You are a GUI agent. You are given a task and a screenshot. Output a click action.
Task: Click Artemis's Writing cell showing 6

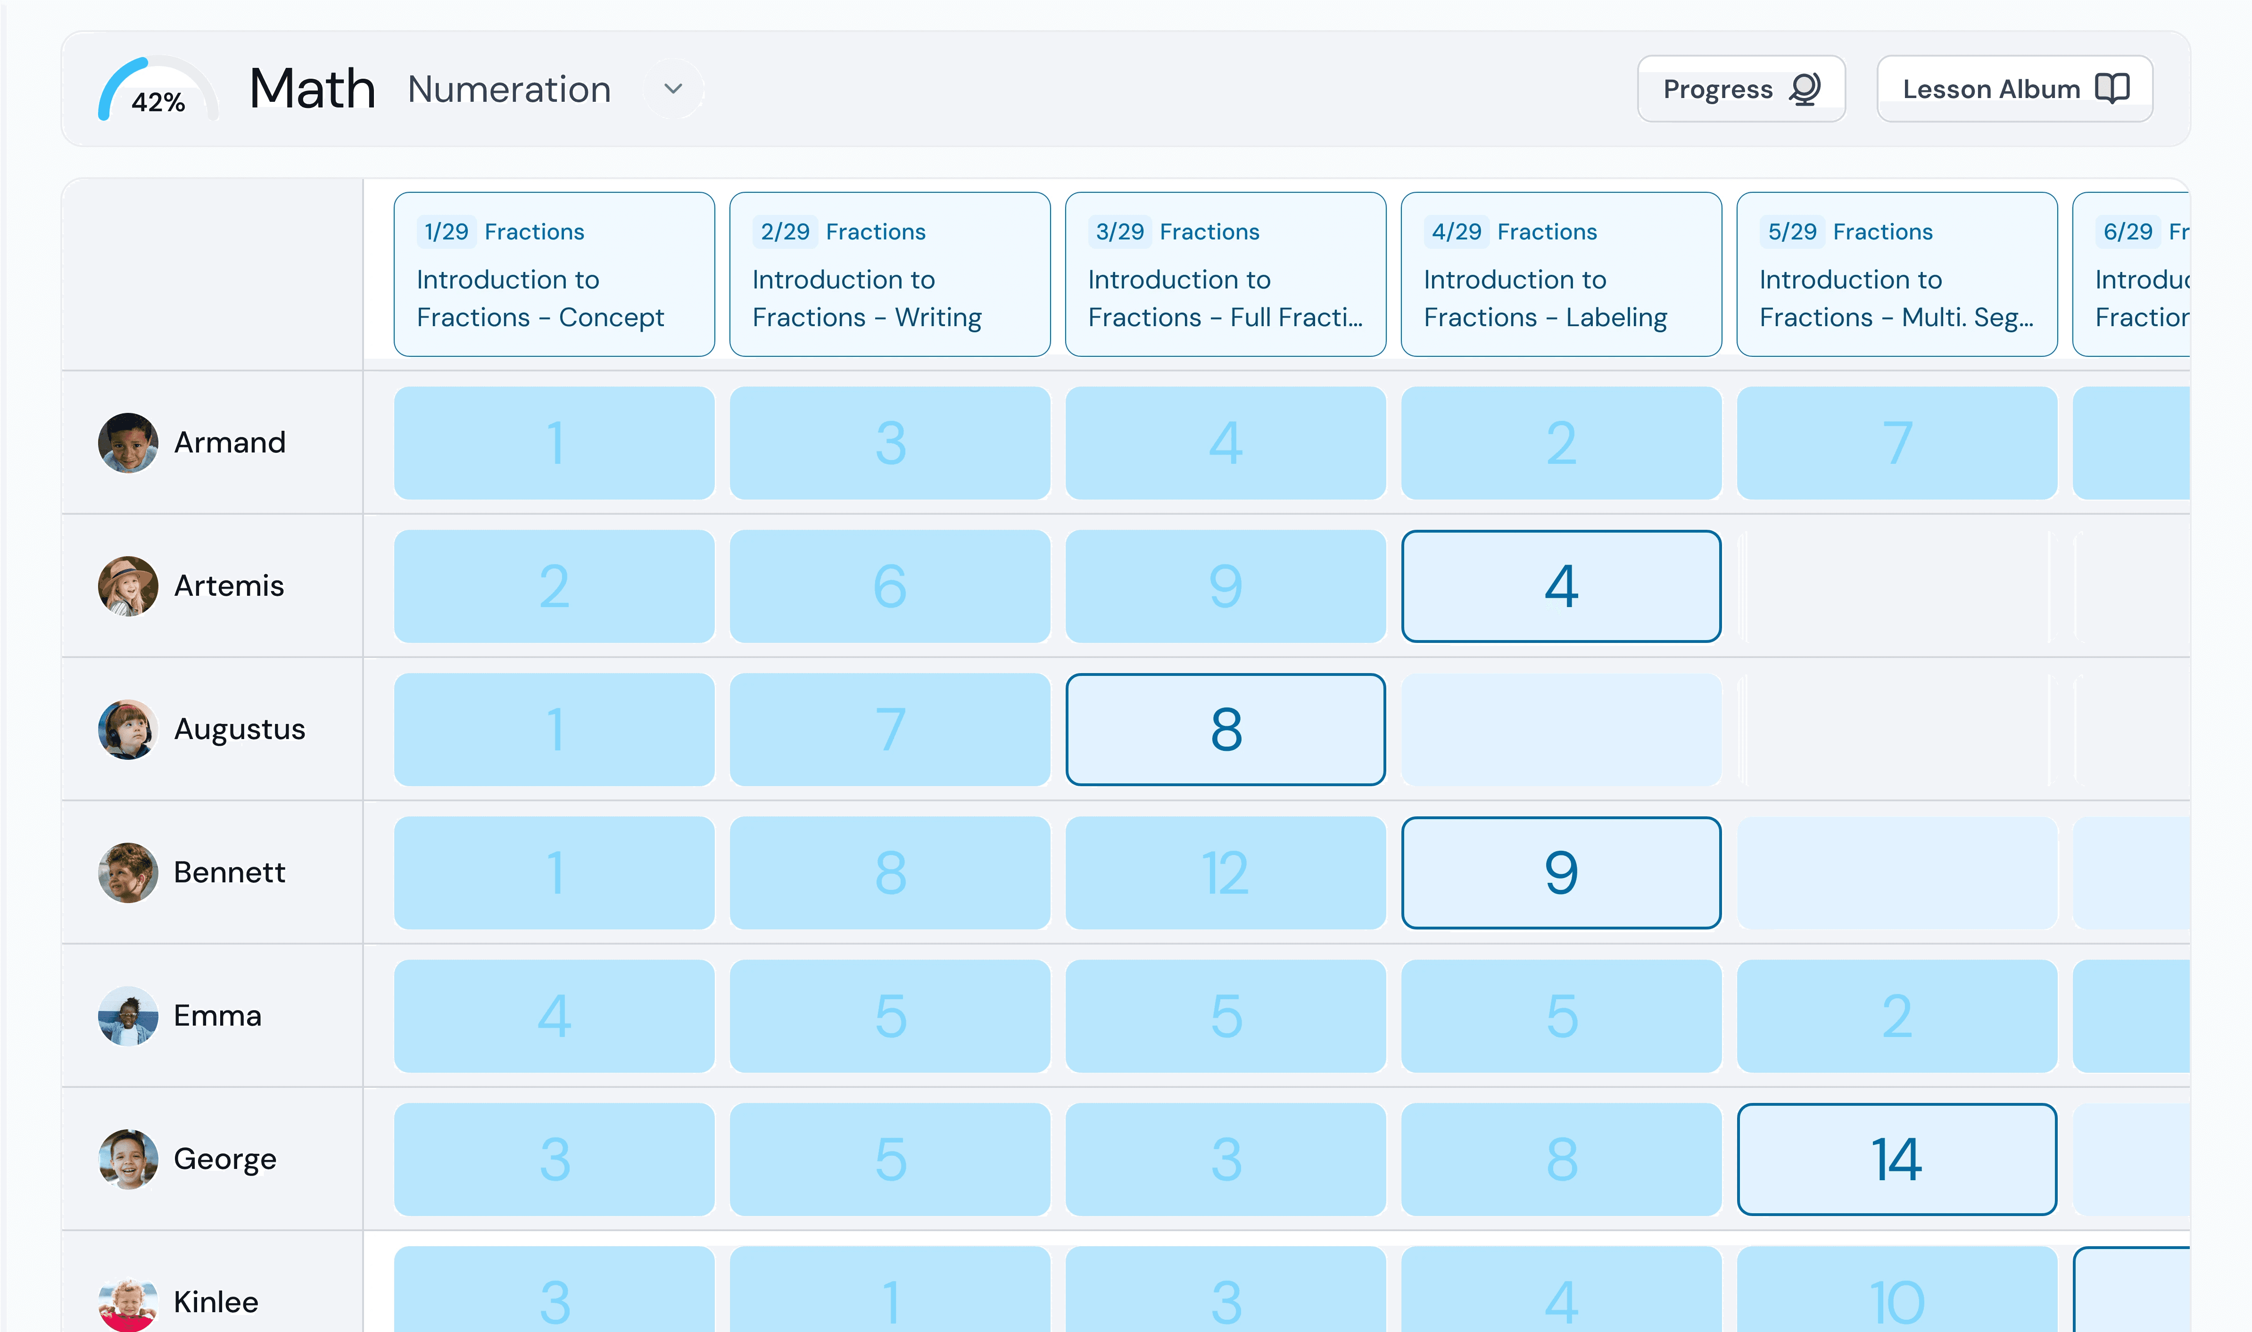890,586
